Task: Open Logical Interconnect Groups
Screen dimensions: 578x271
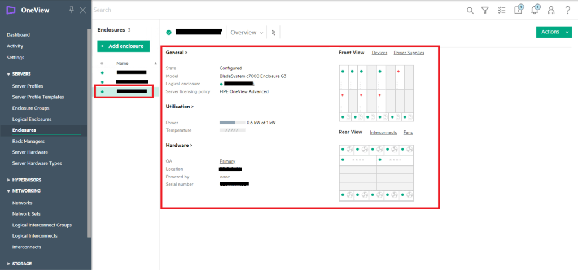Action: [42, 225]
